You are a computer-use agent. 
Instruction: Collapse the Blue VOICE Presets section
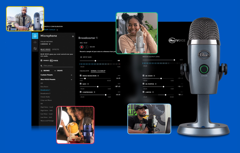pos(72,79)
